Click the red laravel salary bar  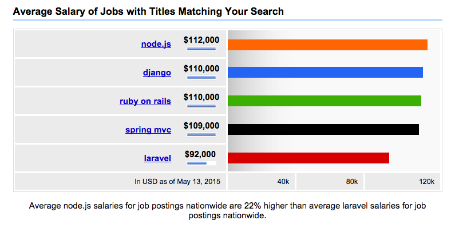click(308, 158)
